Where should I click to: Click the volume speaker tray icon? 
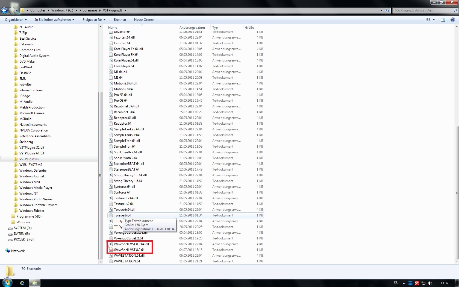430,283
